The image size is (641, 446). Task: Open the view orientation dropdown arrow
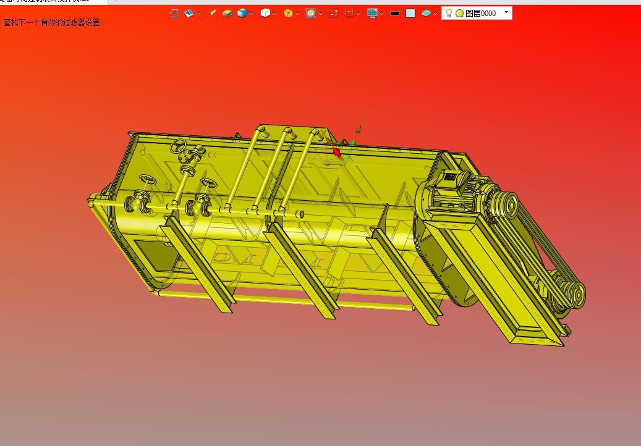click(x=198, y=14)
